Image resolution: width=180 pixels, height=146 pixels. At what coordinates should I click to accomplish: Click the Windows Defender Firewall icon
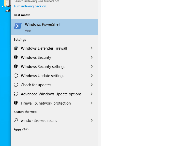point(16,48)
